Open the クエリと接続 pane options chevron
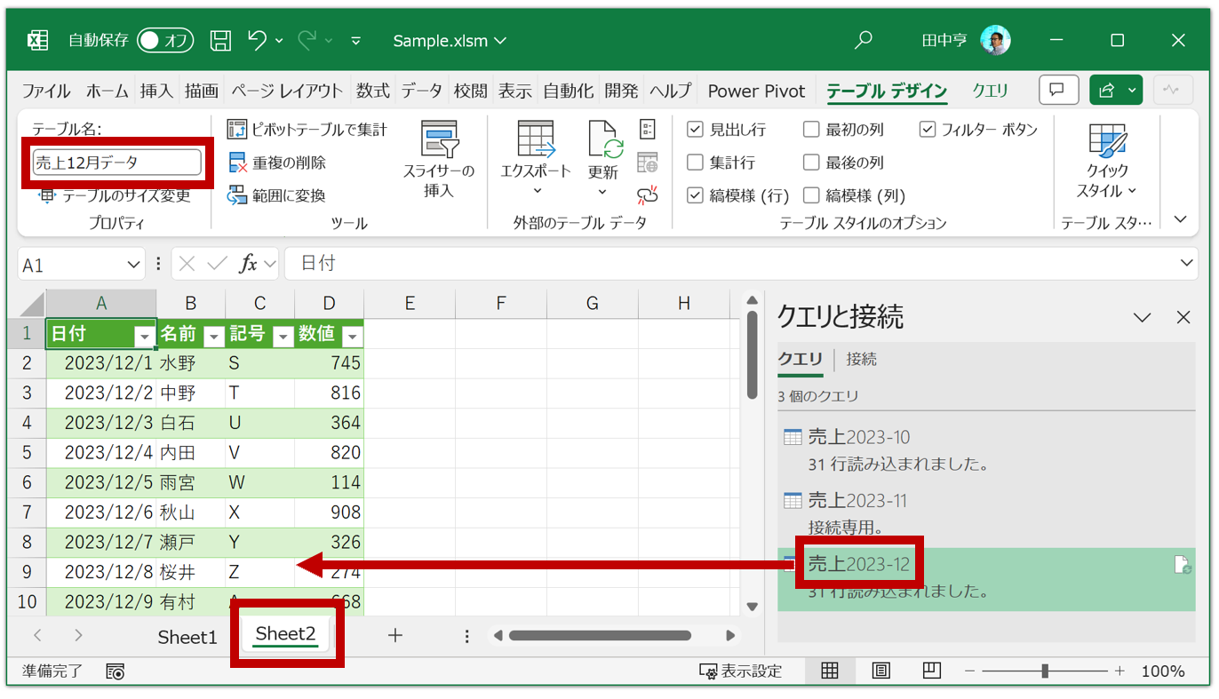 (x=1142, y=317)
